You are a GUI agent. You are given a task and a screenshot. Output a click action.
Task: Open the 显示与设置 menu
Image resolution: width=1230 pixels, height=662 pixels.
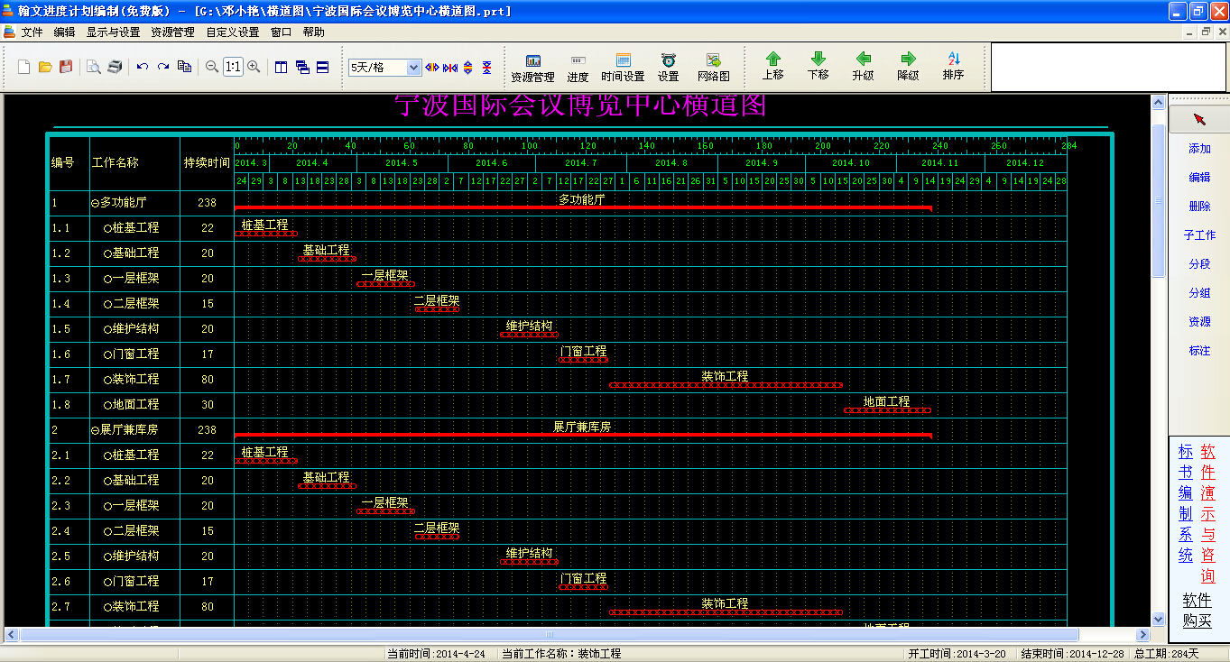(x=113, y=32)
